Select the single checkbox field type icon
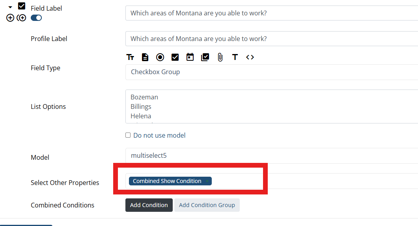The height and width of the screenshot is (226, 418). click(x=175, y=57)
